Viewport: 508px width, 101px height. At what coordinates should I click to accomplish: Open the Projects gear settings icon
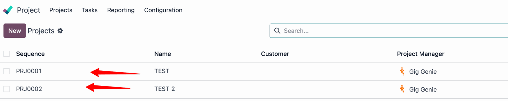pos(60,31)
